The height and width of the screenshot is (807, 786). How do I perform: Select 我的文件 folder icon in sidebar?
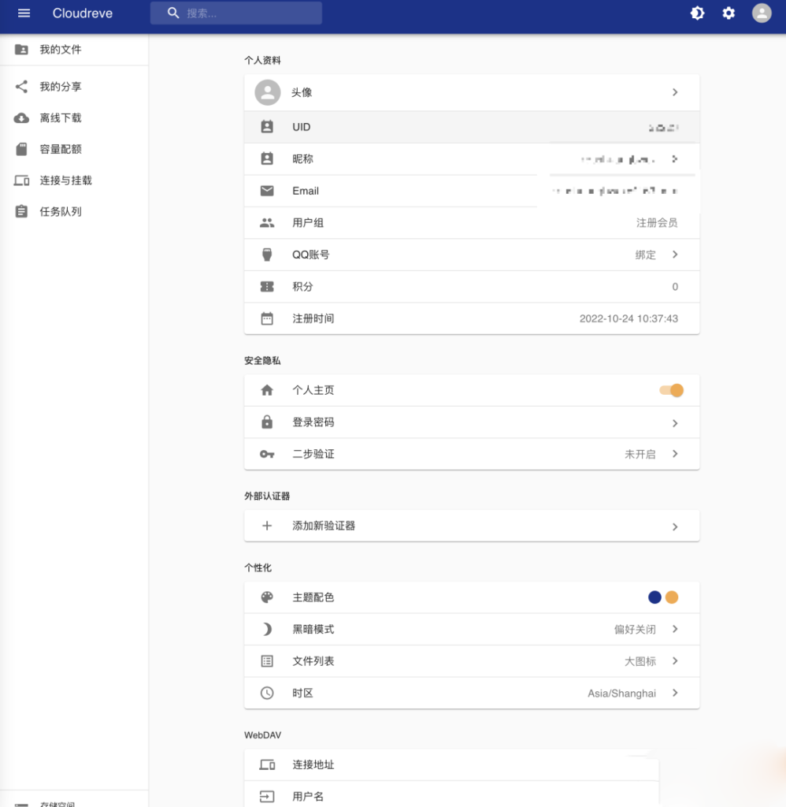[x=22, y=50]
